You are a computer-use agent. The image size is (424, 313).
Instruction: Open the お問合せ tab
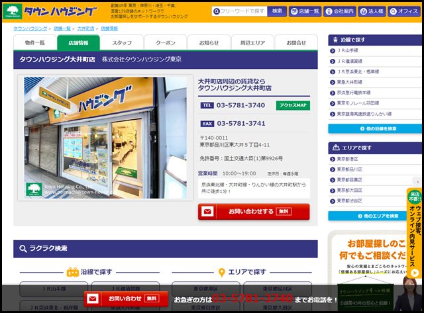point(296,42)
